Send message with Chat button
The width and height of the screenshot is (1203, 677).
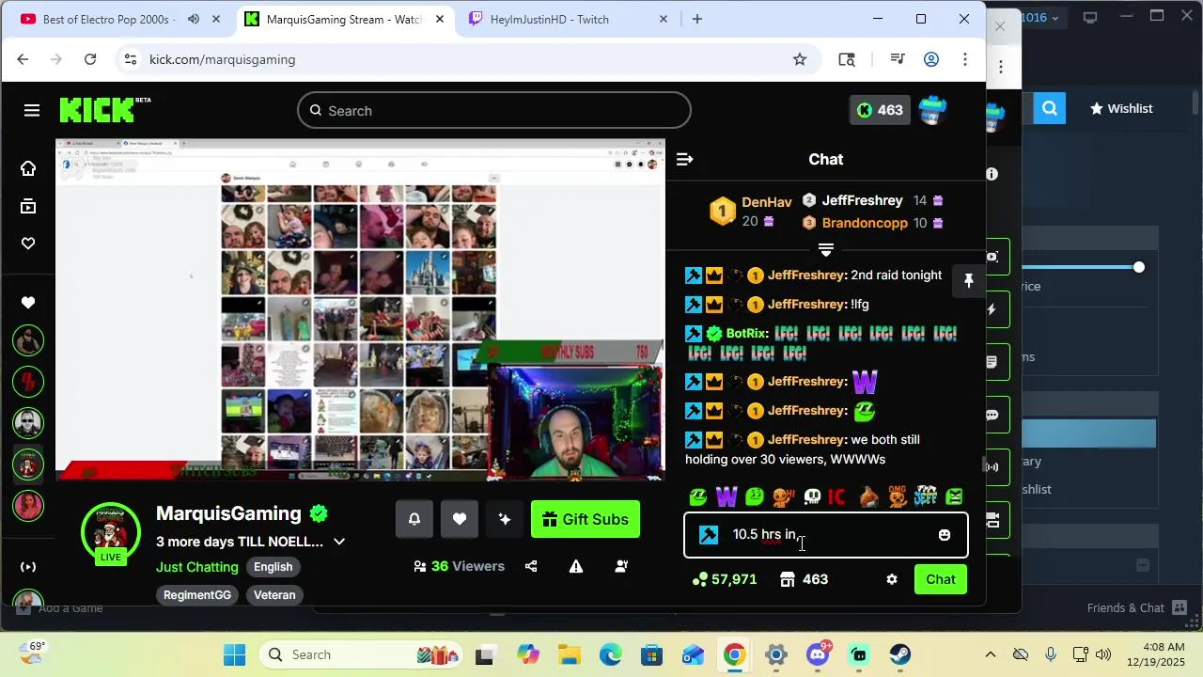941,579
